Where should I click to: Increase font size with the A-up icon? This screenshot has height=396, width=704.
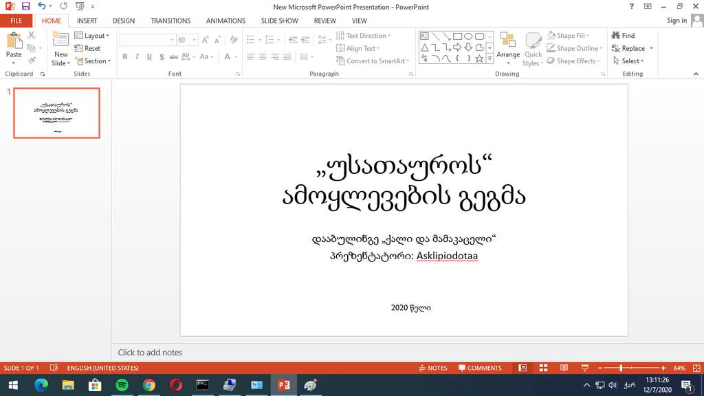[205, 40]
